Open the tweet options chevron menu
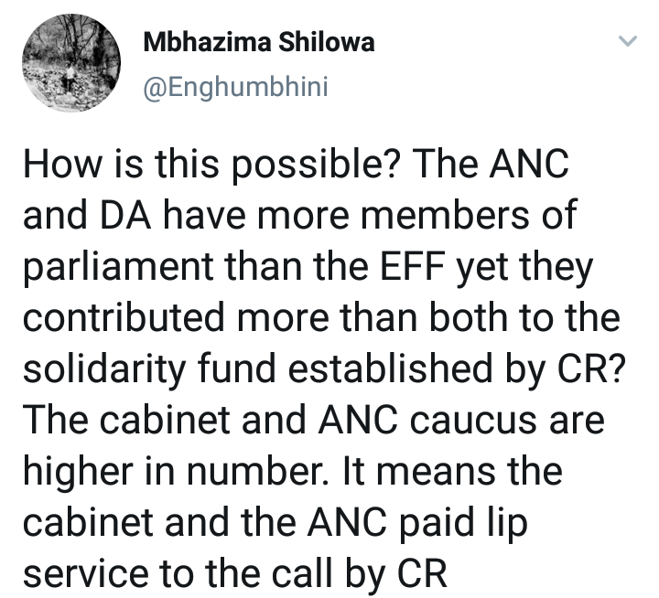 pyautogui.click(x=628, y=41)
